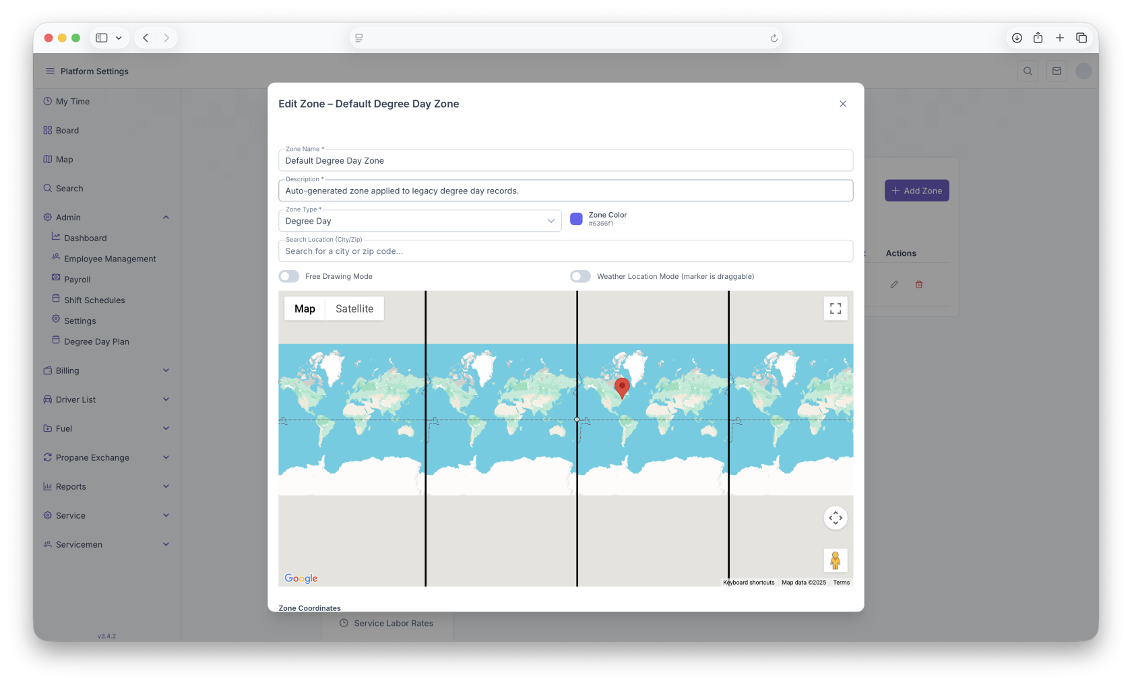Expand the Reports sidebar section

106,486
